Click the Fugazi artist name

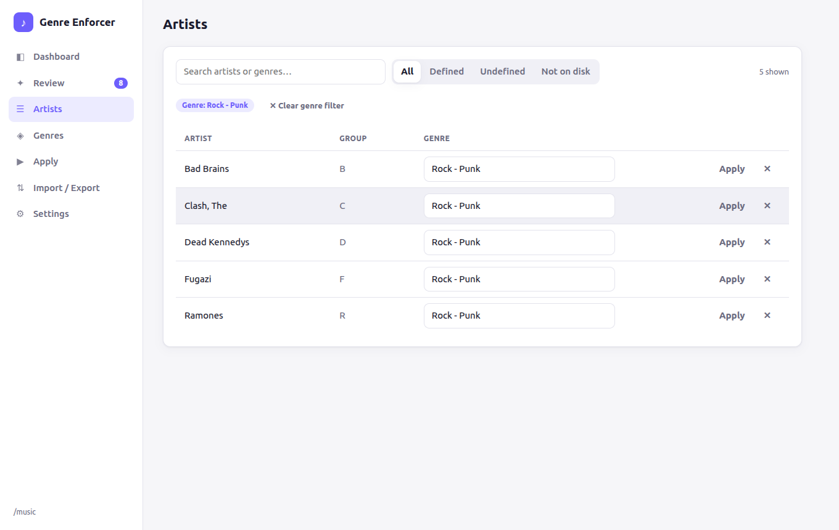pyautogui.click(x=197, y=279)
